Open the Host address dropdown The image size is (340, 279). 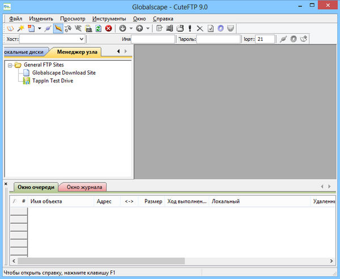(82, 39)
